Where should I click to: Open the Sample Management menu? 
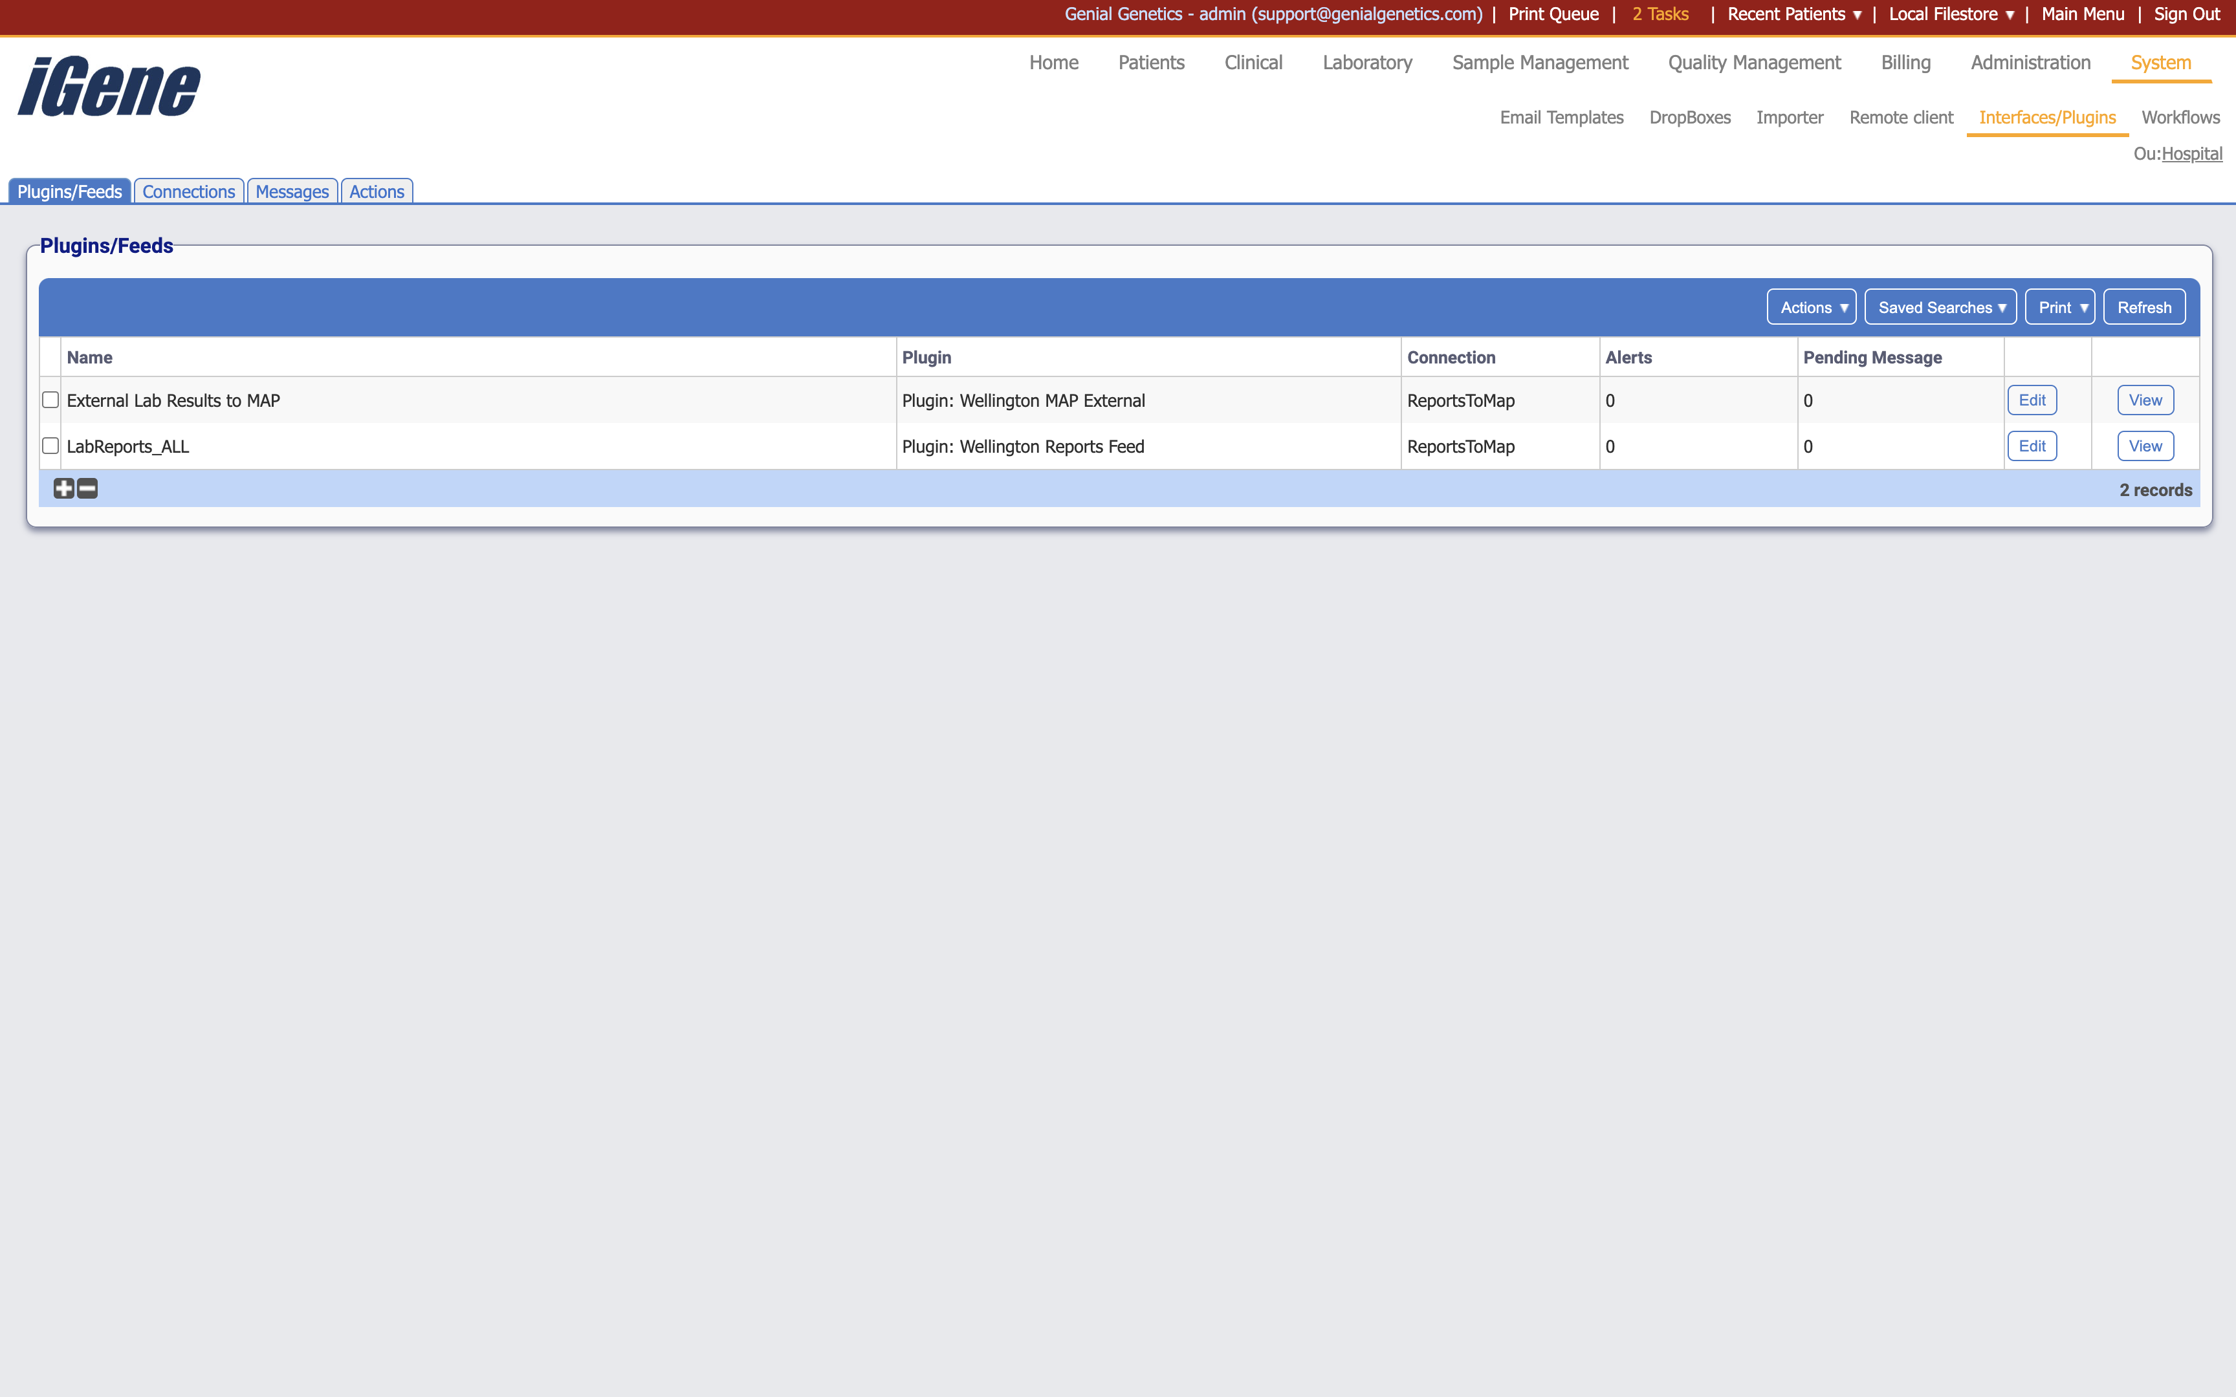pyautogui.click(x=1539, y=63)
